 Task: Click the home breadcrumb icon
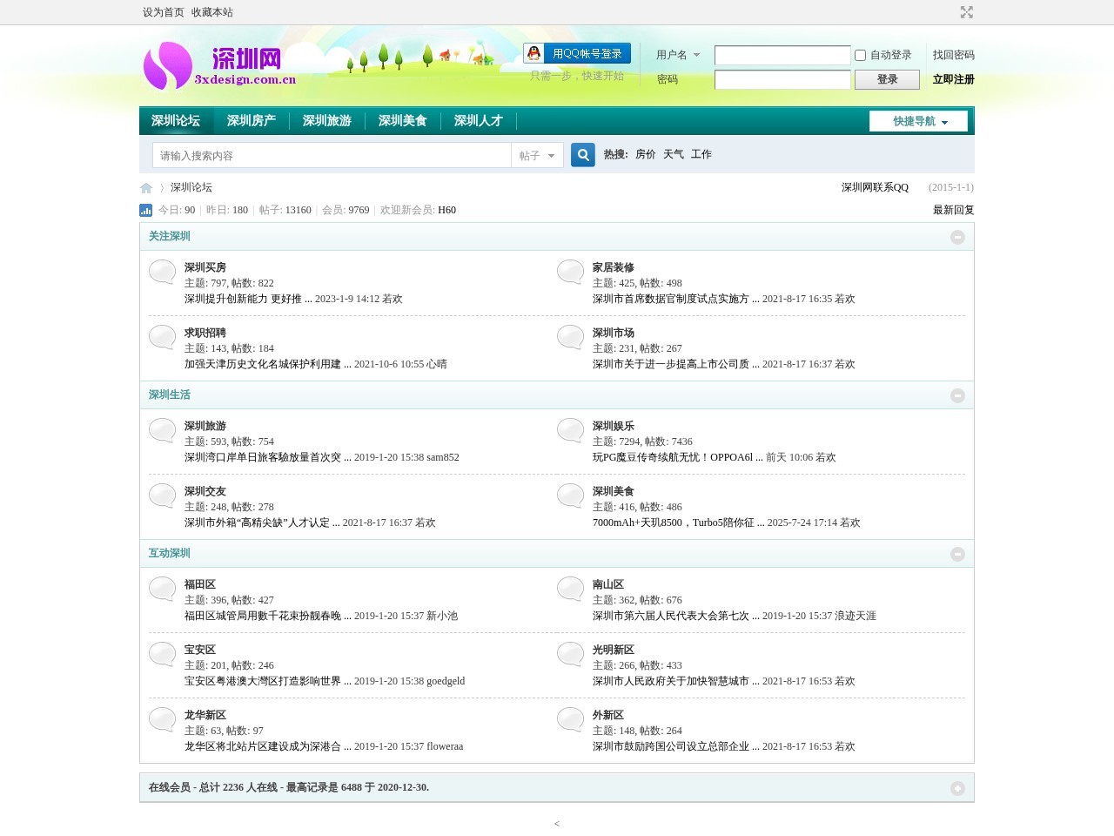(146, 188)
